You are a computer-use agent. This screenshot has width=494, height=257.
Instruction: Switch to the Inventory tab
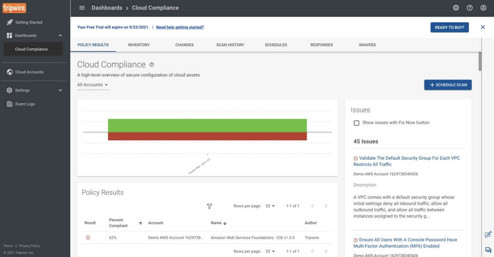[x=139, y=45]
